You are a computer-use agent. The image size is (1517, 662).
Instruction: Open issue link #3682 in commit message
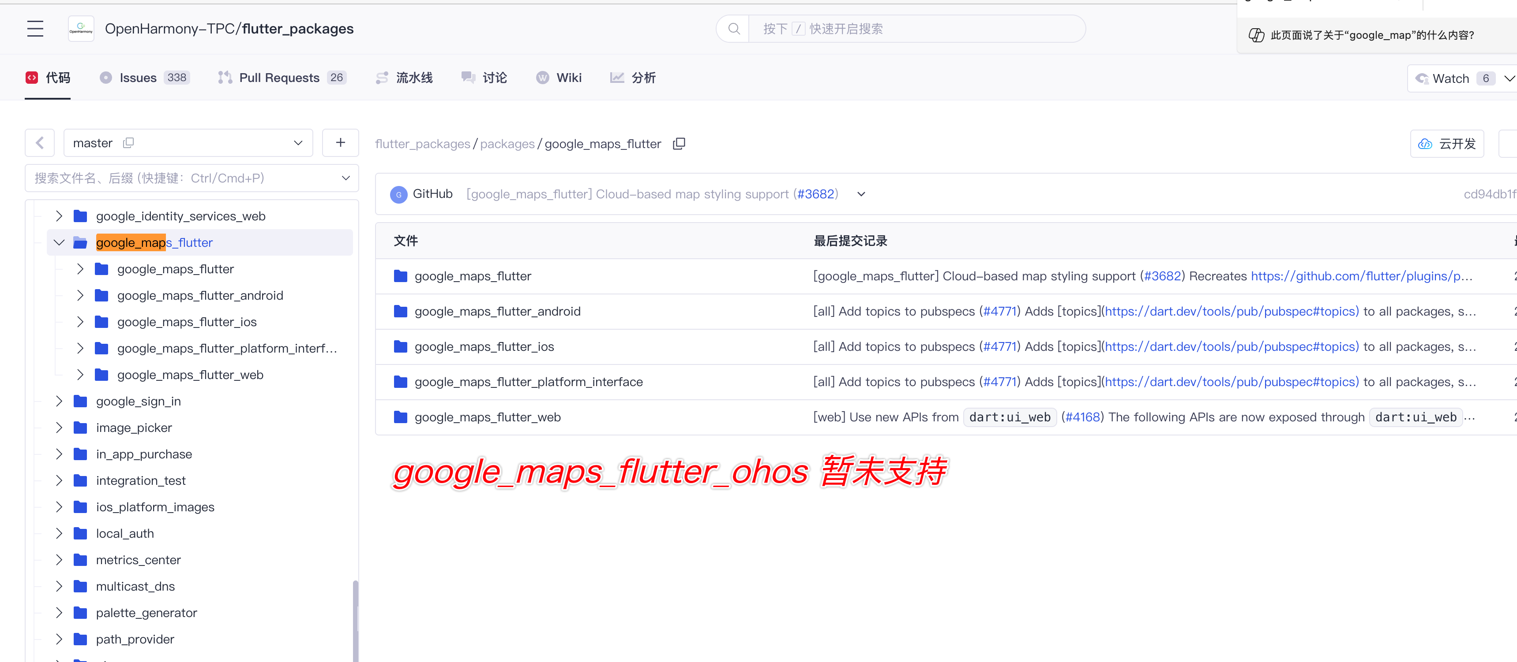pyautogui.click(x=816, y=193)
